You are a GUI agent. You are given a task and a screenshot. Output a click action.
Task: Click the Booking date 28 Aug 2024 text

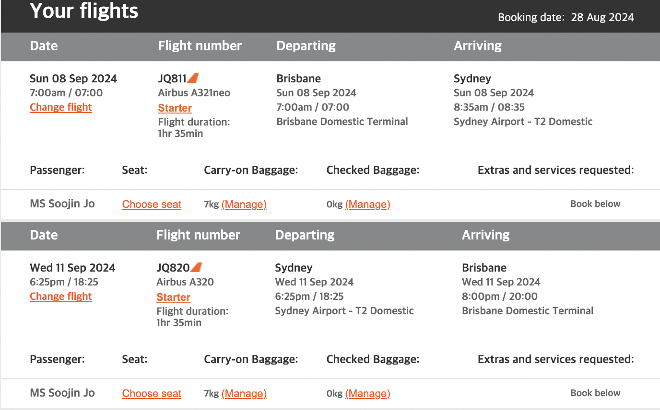[x=566, y=17]
